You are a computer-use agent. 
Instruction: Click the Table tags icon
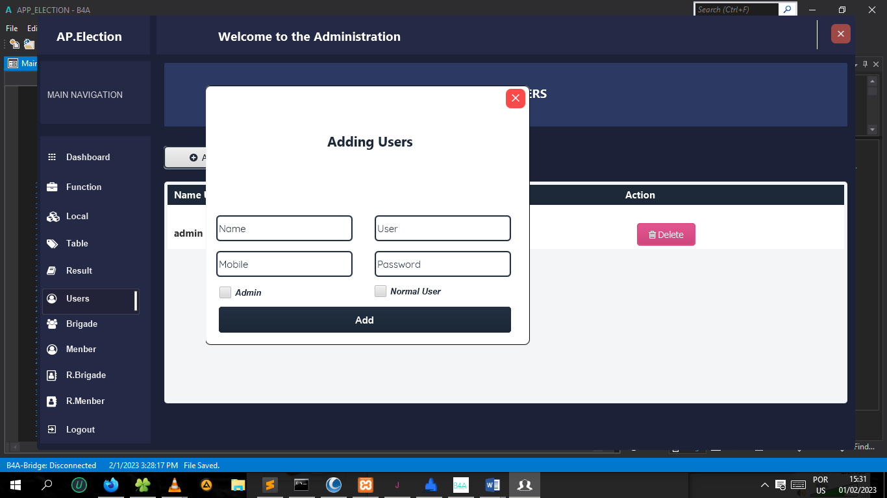(53, 244)
